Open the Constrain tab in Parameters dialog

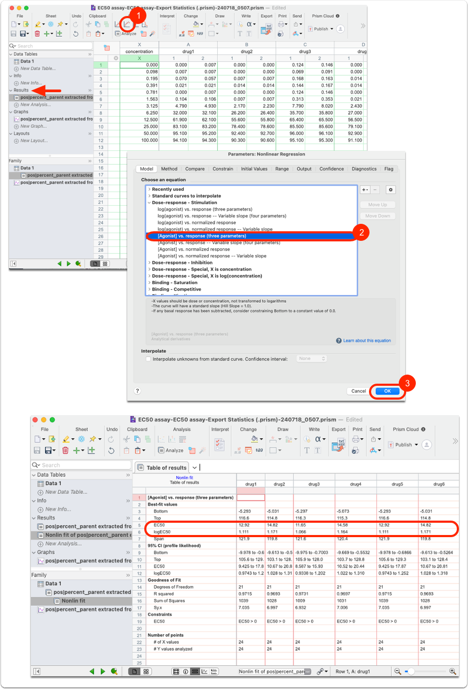223,169
